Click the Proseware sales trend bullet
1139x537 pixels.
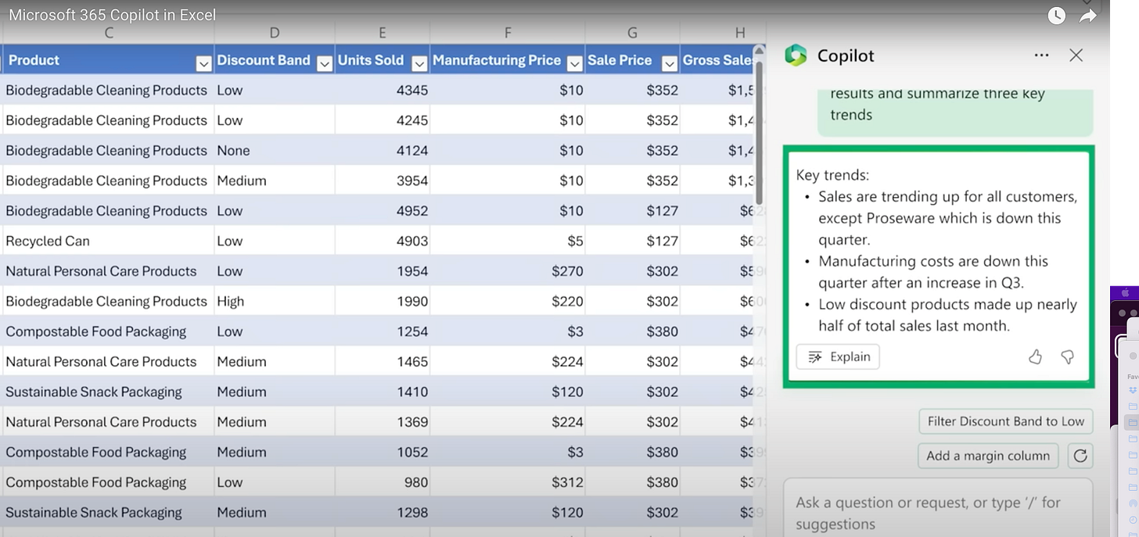tap(947, 218)
